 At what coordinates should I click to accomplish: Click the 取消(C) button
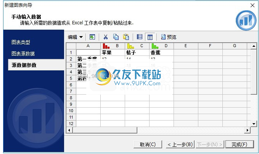148,144
